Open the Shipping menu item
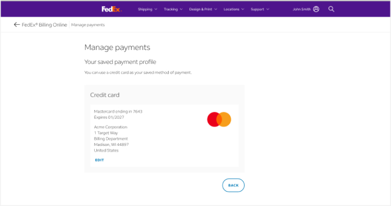Image resolution: width=391 pixels, height=206 pixels. point(145,9)
